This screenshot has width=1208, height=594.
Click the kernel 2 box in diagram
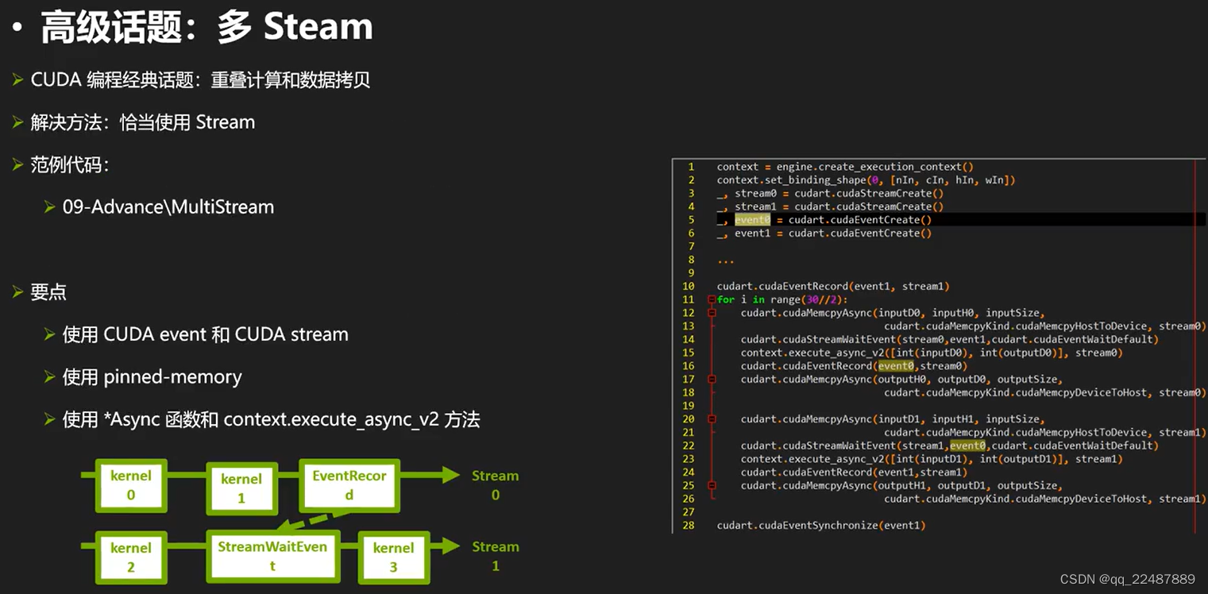[x=131, y=557]
